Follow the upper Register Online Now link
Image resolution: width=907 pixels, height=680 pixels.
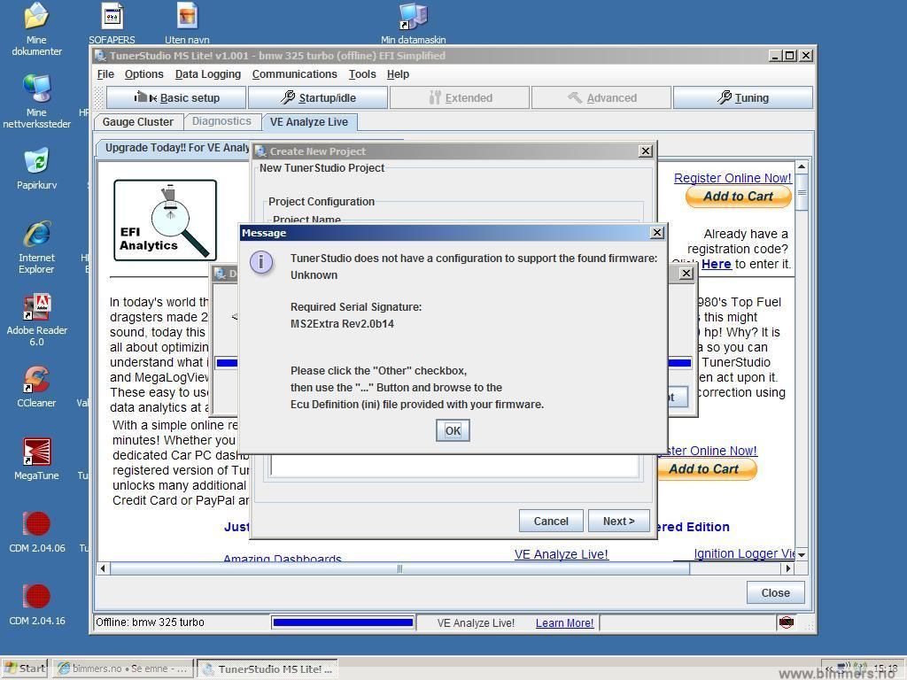[733, 178]
